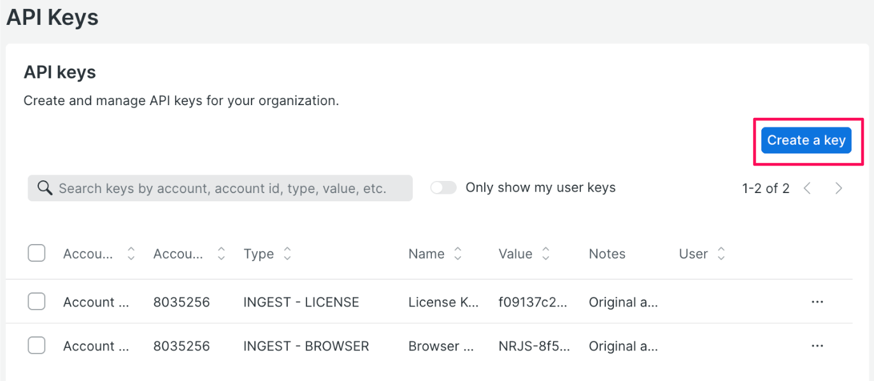Sort by Type column arrows

pos(287,254)
